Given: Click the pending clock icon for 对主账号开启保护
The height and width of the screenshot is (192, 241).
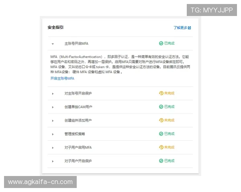Looking at the screenshot, I should point(161,93).
